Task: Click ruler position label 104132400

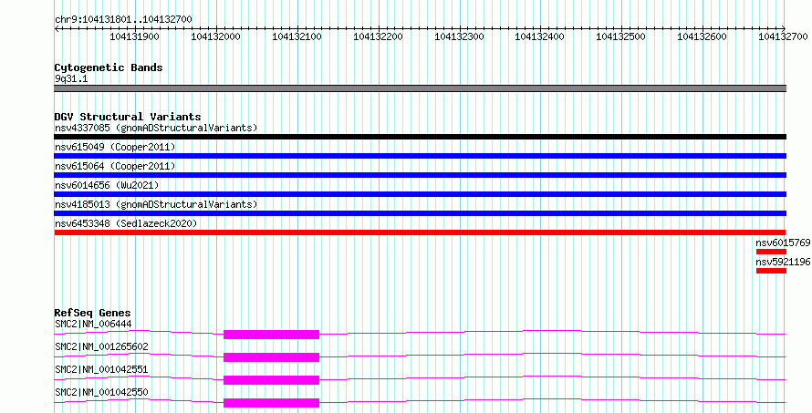Action: [540, 36]
